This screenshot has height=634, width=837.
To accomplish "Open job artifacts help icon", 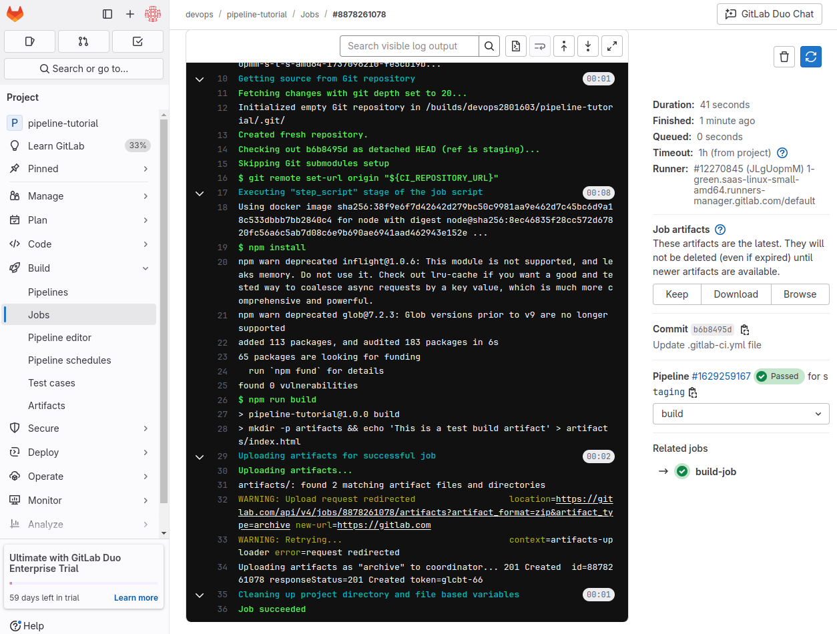I will coord(720,230).
